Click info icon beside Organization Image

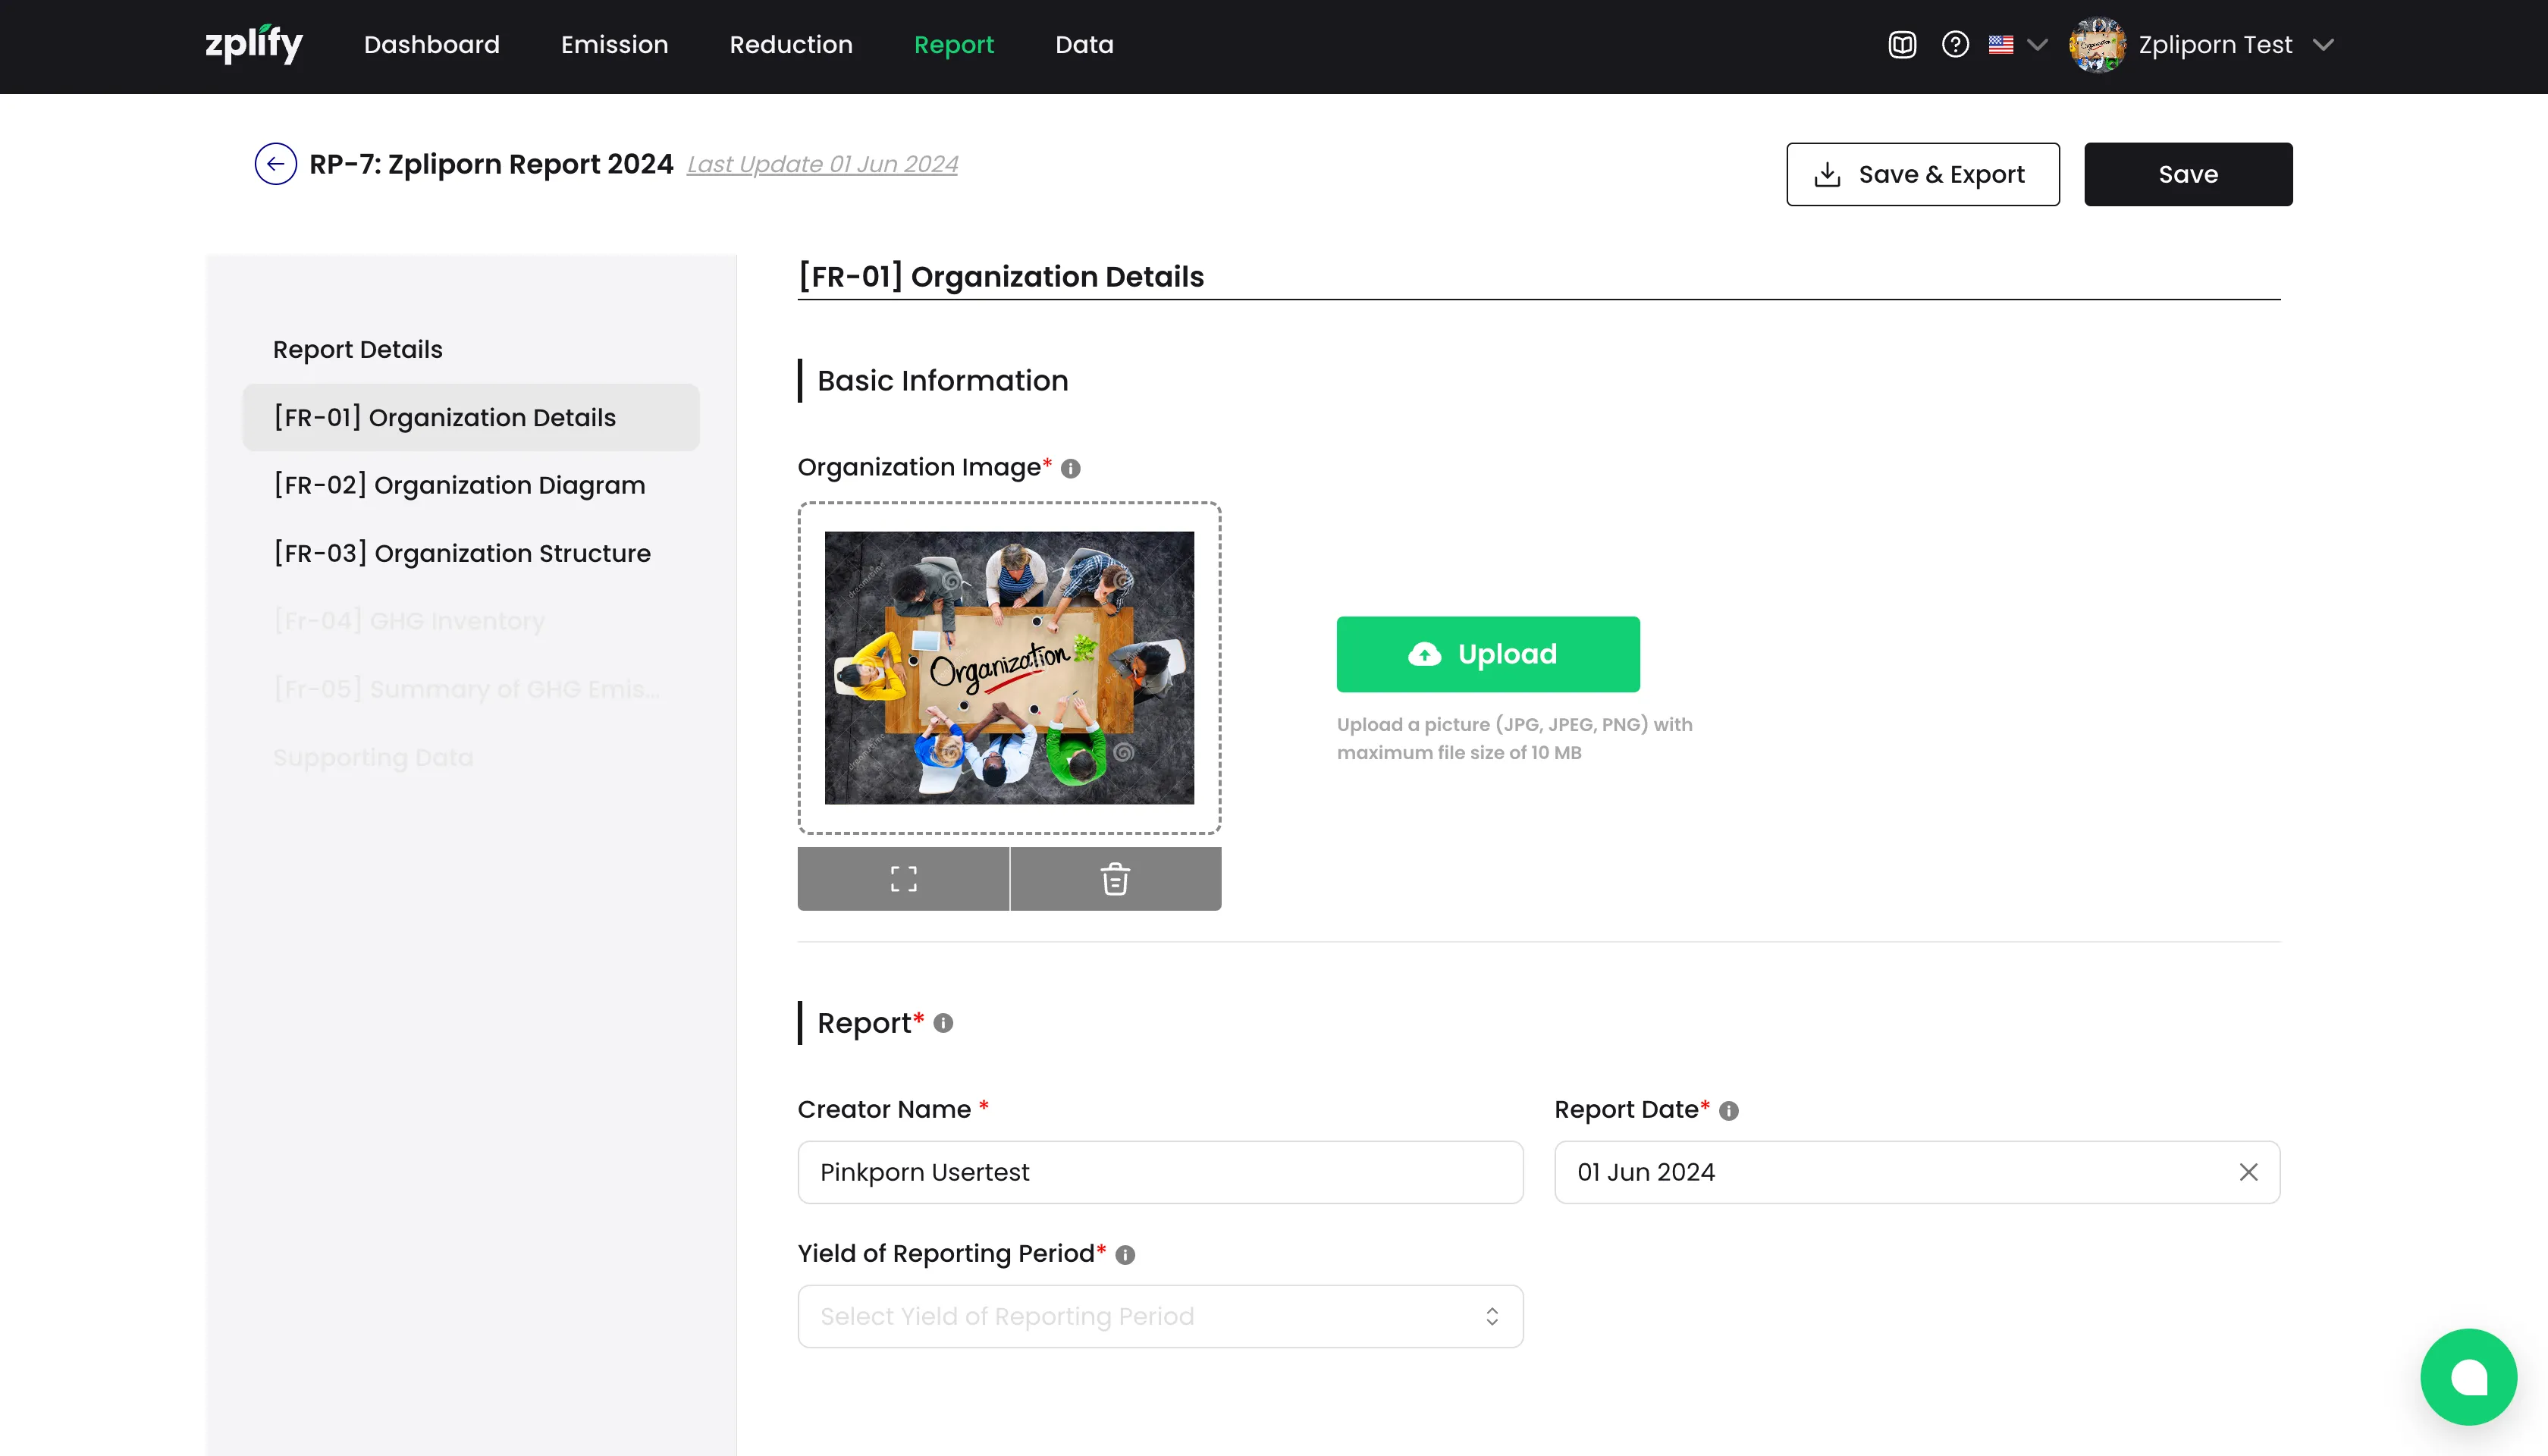[1070, 469]
